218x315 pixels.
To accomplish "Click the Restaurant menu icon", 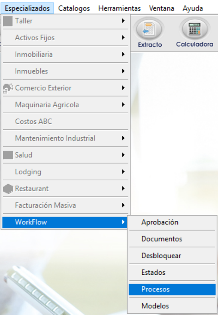I will (8, 188).
